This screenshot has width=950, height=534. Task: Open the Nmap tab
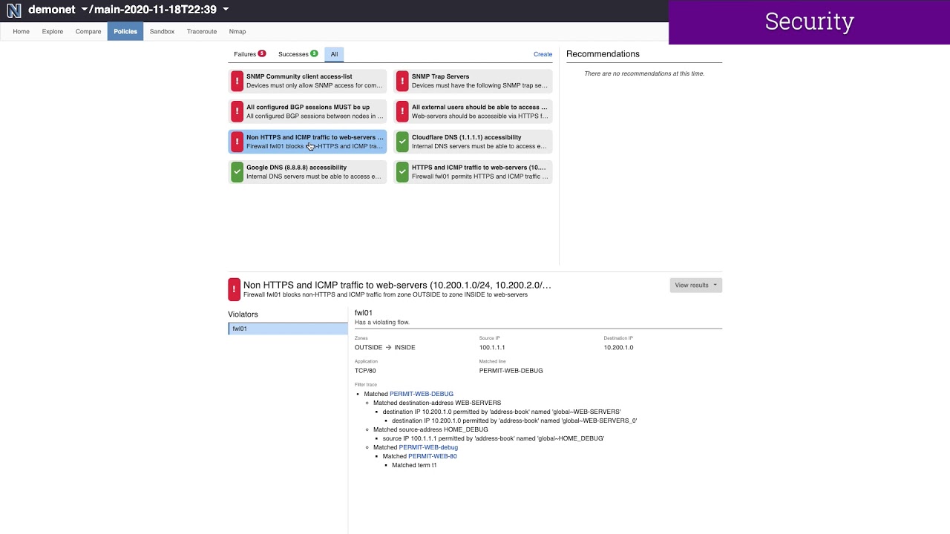[237, 32]
